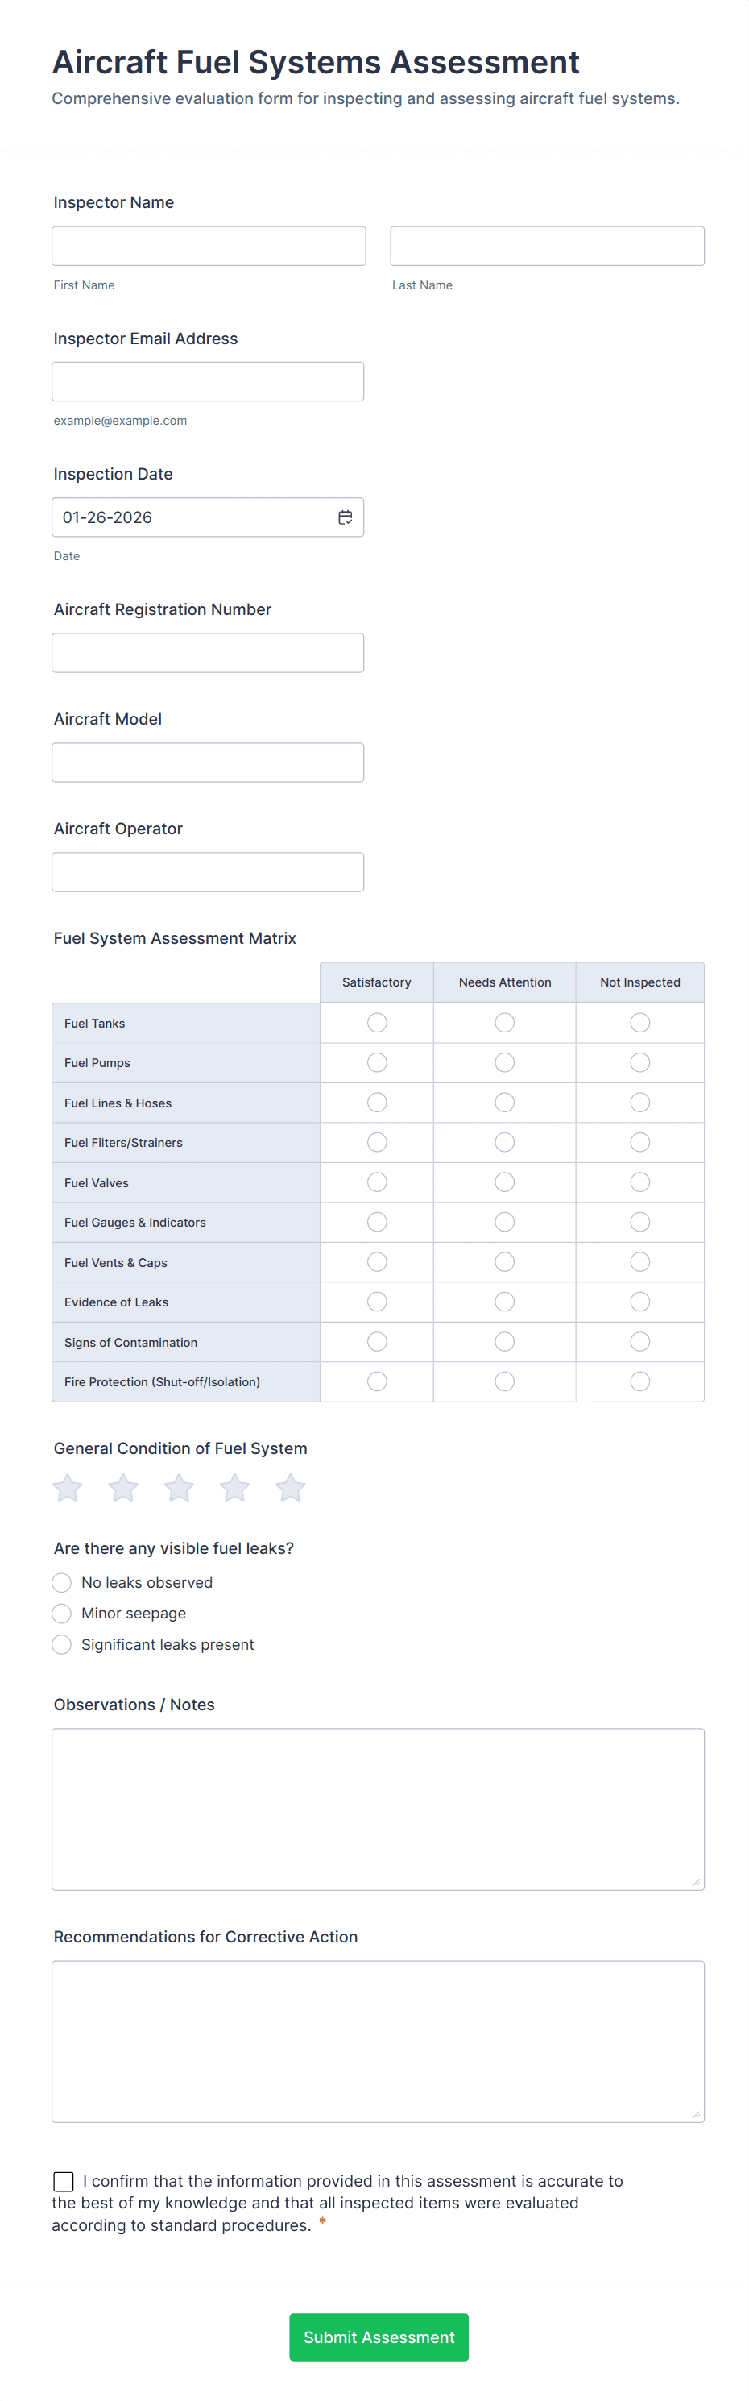Click the Submit Assessment button
This screenshot has height=2401, width=749.
(379, 2337)
